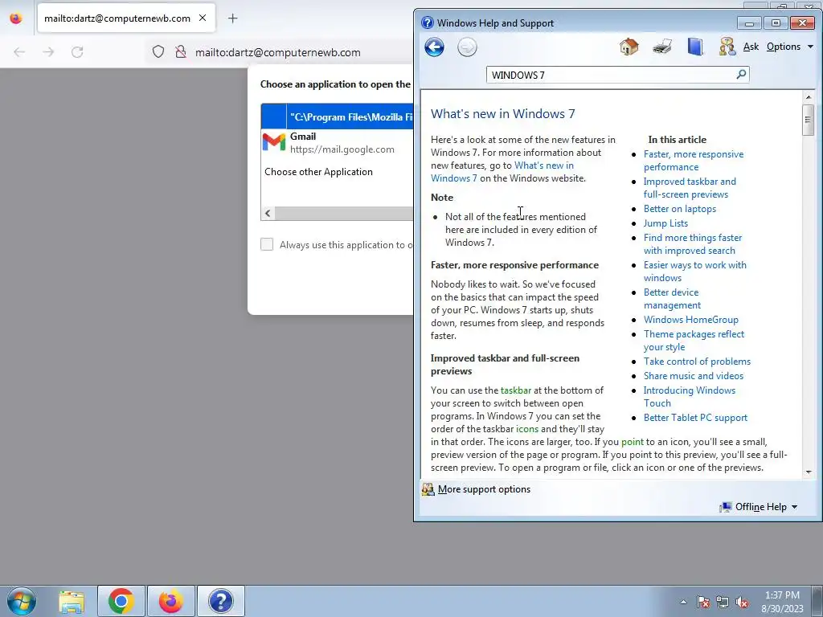Viewport: 823px width, 617px height.
Task: Launch Google Chrome from taskbar
Action: click(x=121, y=601)
